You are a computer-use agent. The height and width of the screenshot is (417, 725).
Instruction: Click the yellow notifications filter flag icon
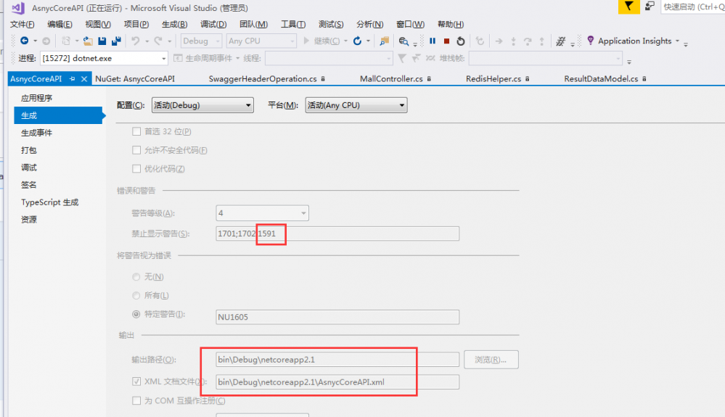pos(628,7)
